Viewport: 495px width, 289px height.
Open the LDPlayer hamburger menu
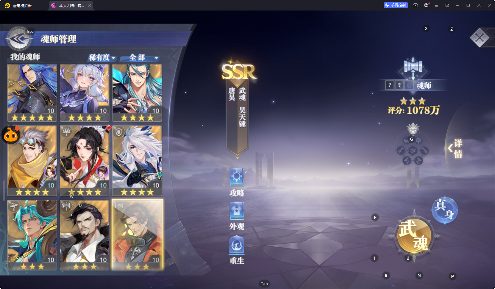click(437, 5)
